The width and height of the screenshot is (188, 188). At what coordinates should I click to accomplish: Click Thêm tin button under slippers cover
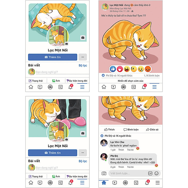tap(53, 153)
